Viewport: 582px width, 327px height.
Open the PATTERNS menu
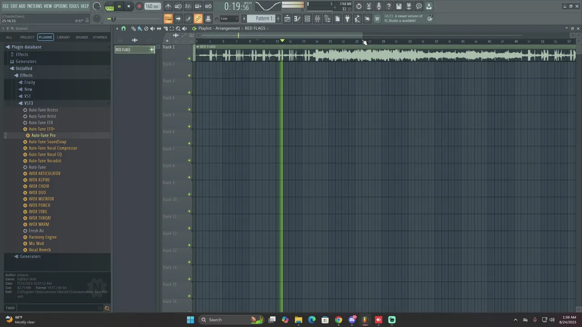click(35, 6)
